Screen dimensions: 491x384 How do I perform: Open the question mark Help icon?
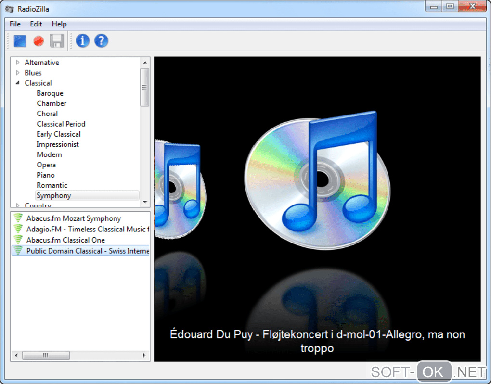[102, 41]
